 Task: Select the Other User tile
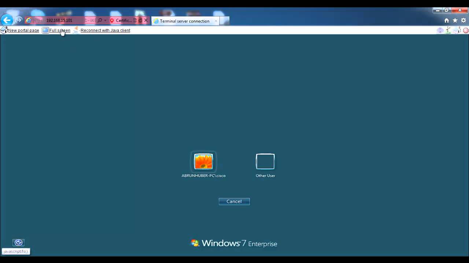pyautogui.click(x=265, y=161)
